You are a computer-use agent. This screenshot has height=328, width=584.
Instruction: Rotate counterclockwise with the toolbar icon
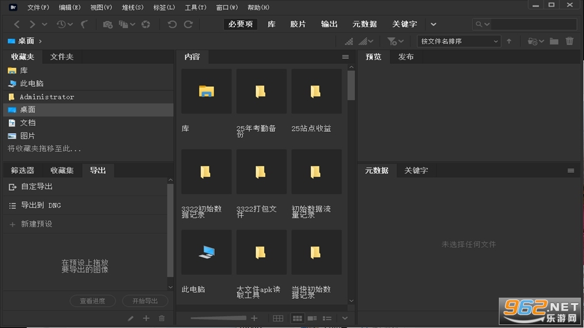coord(172,24)
